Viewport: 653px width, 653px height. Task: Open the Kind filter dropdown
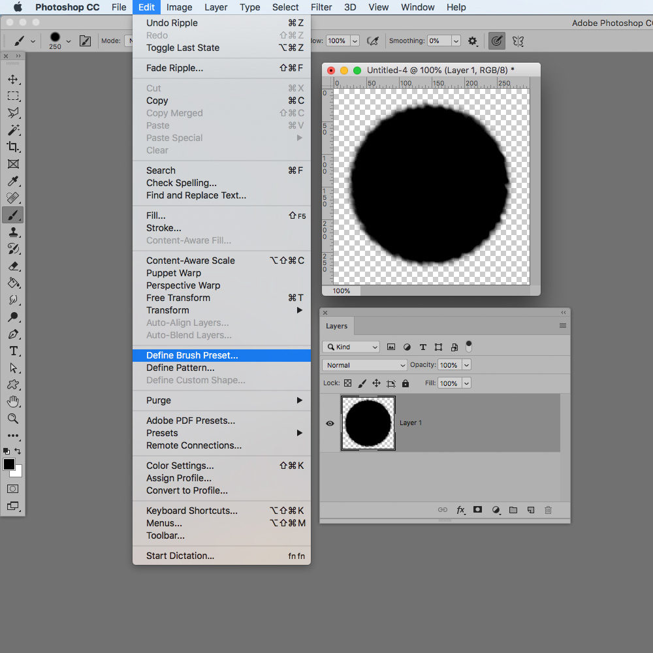point(351,347)
